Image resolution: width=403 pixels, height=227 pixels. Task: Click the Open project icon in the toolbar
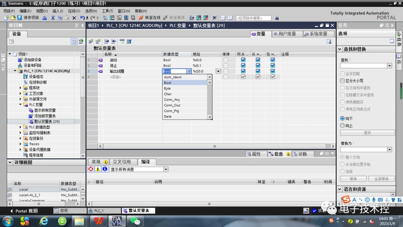point(13,18)
